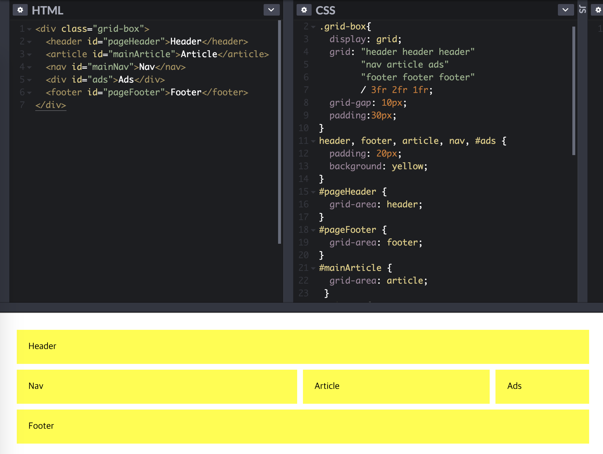Collapse HTML line 1 div fold arrow
603x454 pixels.
tap(29, 29)
